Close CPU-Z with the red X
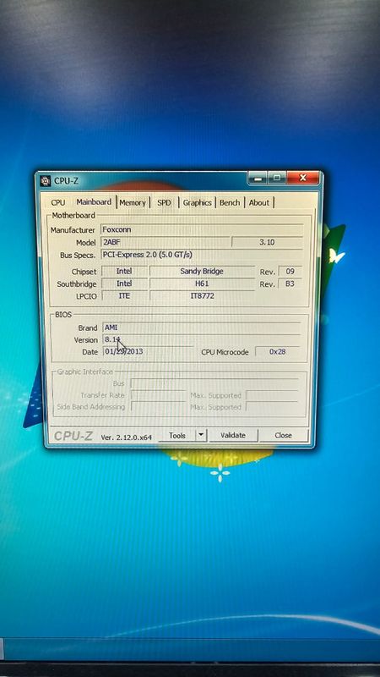380x677 pixels. [x=302, y=178]
